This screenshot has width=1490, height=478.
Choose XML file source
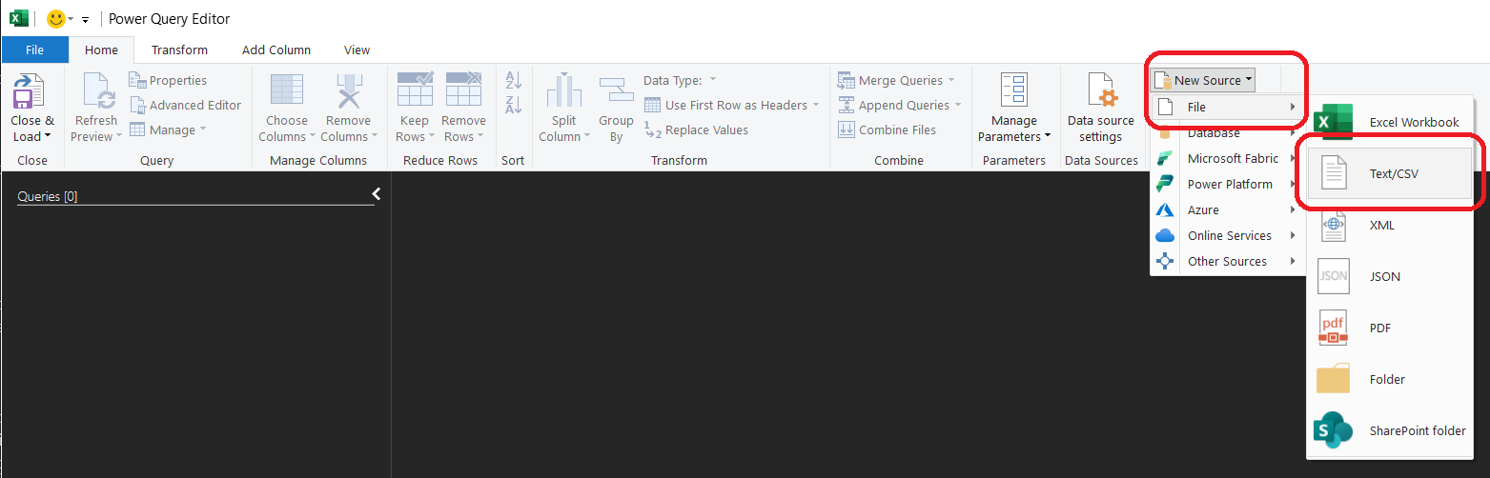[1390, 226]
